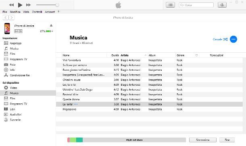Open the downloads icon button
246x146 pixels.
click(222, 5)
